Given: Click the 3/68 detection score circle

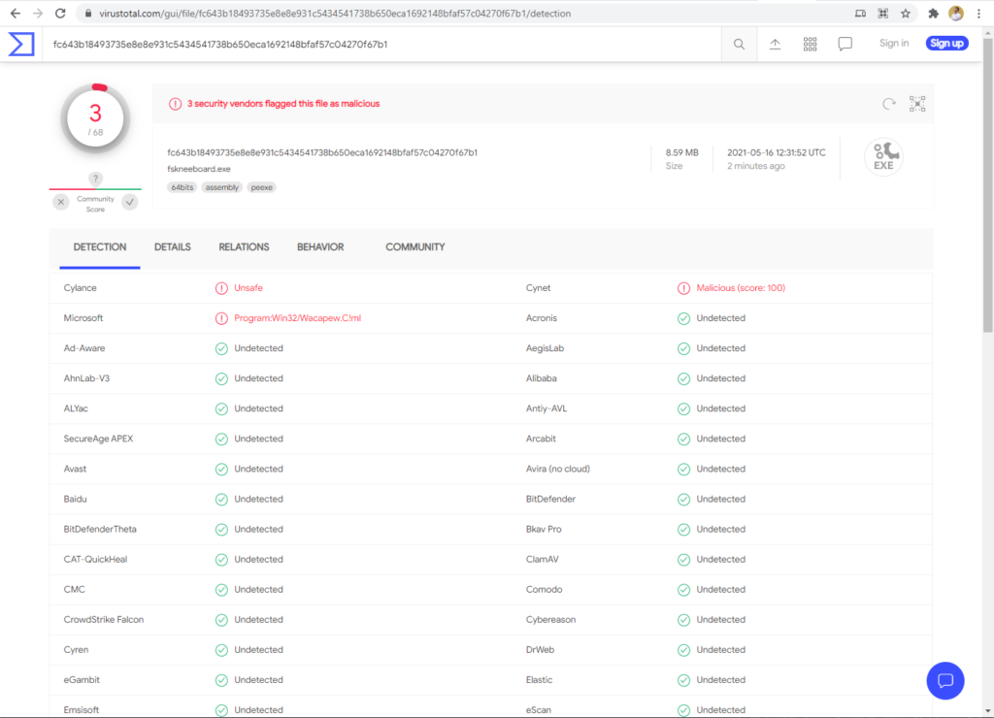Looking at the screenshot, I should coord(95,119).
